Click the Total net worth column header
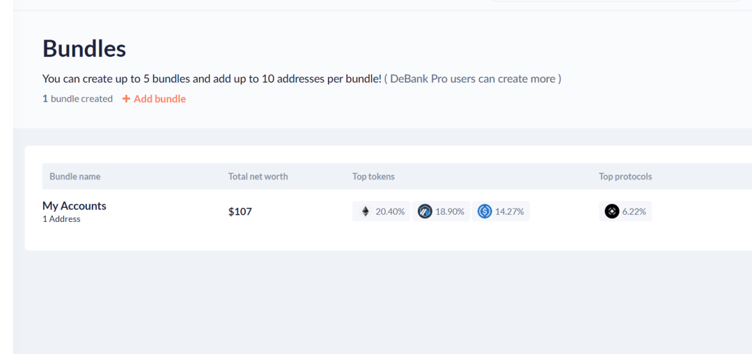 pos(258,177)
